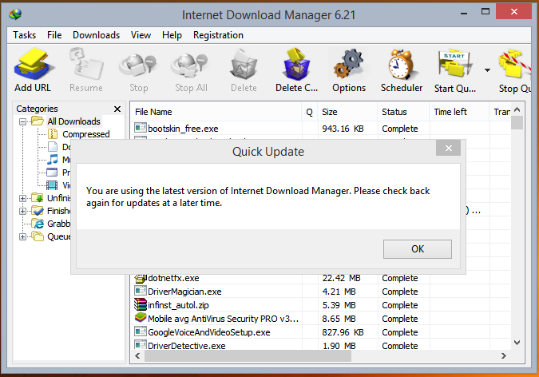Sort by Status column header
Viewport: 539px width, 377px height.
click(403, 112)
